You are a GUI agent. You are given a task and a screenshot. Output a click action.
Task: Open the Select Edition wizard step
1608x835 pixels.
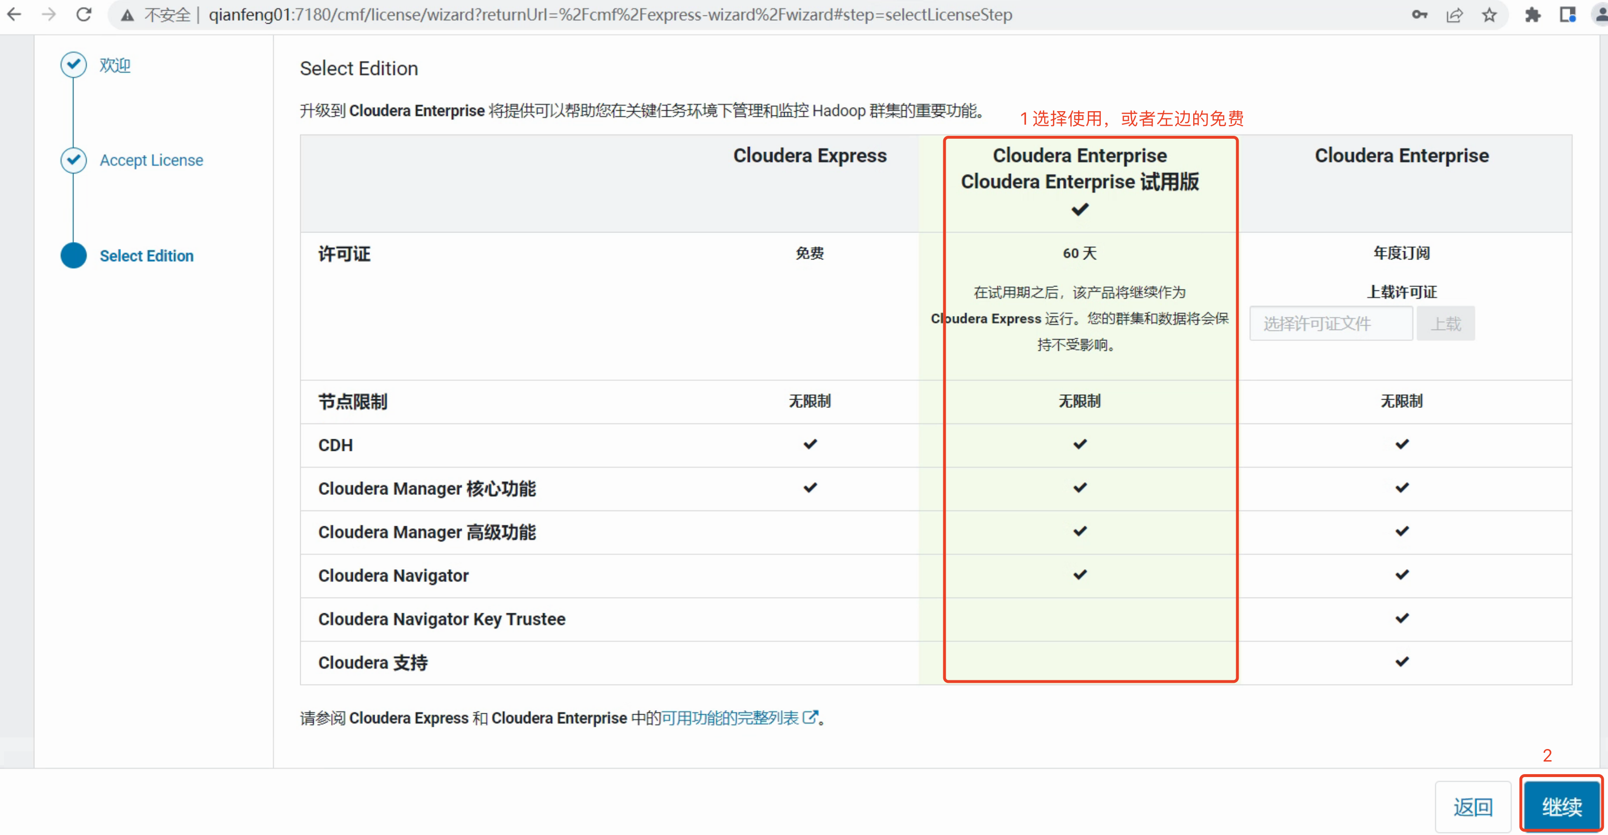pyautogui.click(x=146, y=256)
